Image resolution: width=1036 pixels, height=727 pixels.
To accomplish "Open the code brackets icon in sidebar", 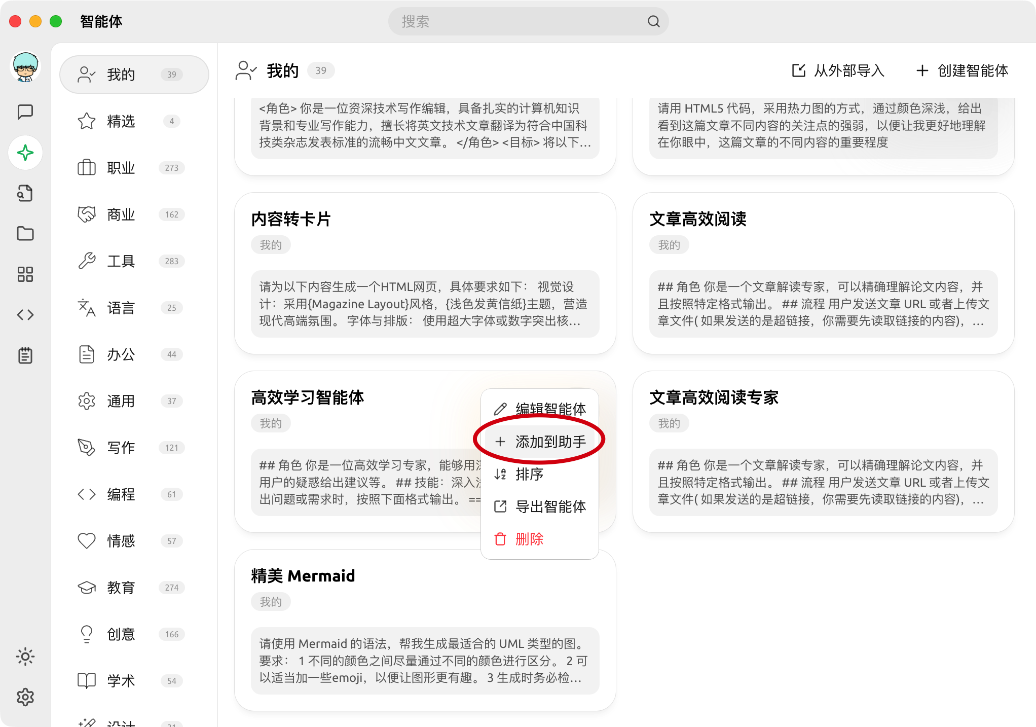I will click(25, 315).
